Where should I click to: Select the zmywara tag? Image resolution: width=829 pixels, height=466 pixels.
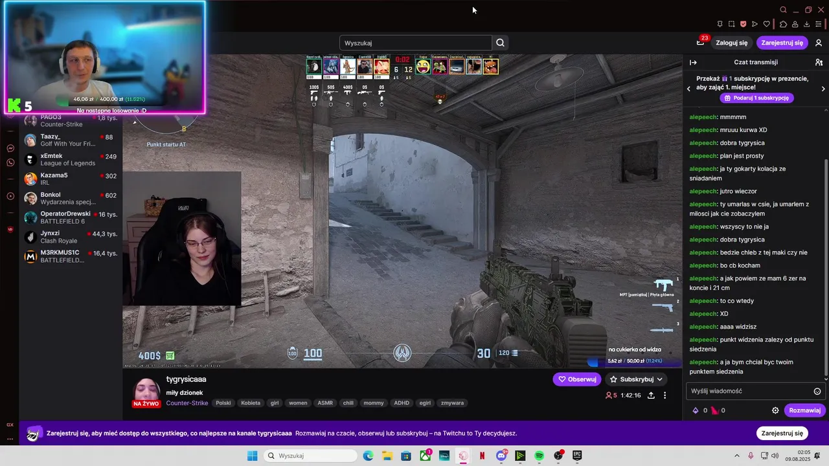452,403
